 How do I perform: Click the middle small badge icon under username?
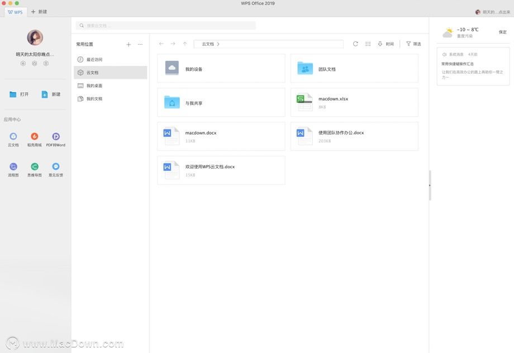[35, 63]
